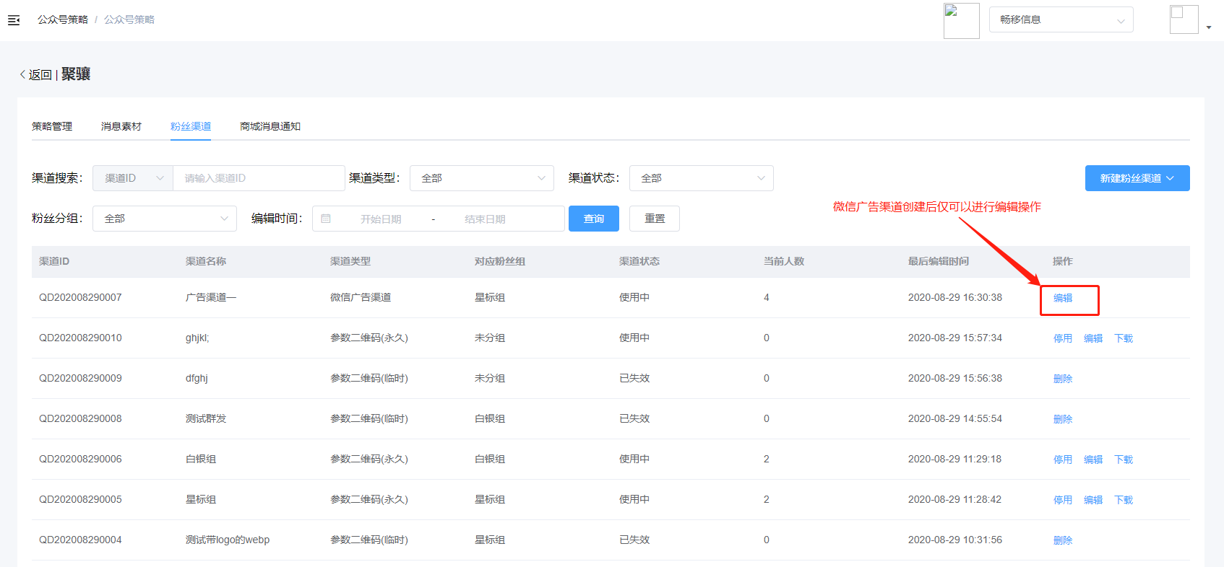Switch to the 消息素材 tab
This screenshot has height=567, width=1224.
121,126
